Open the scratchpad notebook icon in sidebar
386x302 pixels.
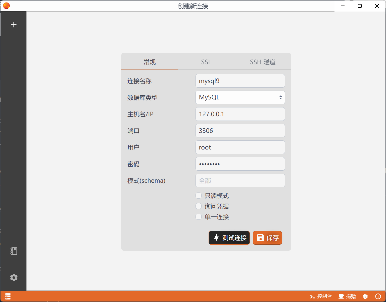click(x=14, y=251)
